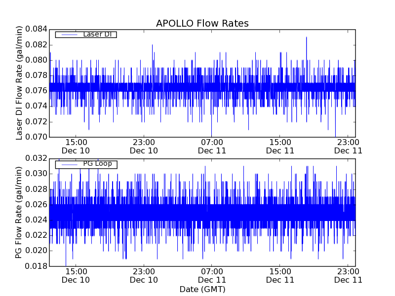Click the 0.076 y-axis tick value
Viewport: 395px width, 296px height.
pos(36,91)
